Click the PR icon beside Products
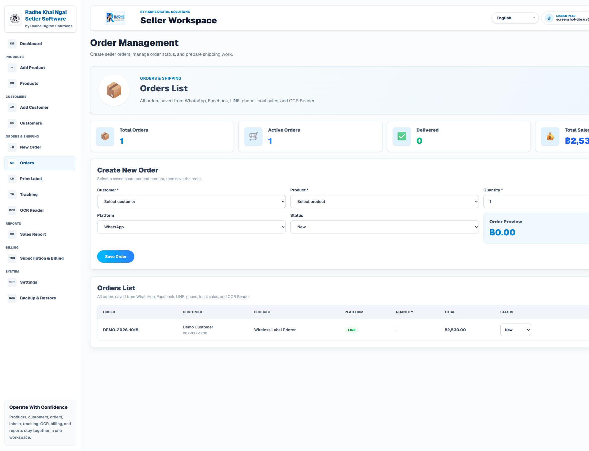 12,83
